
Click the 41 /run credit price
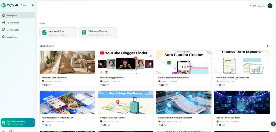(x=46, y=125)
